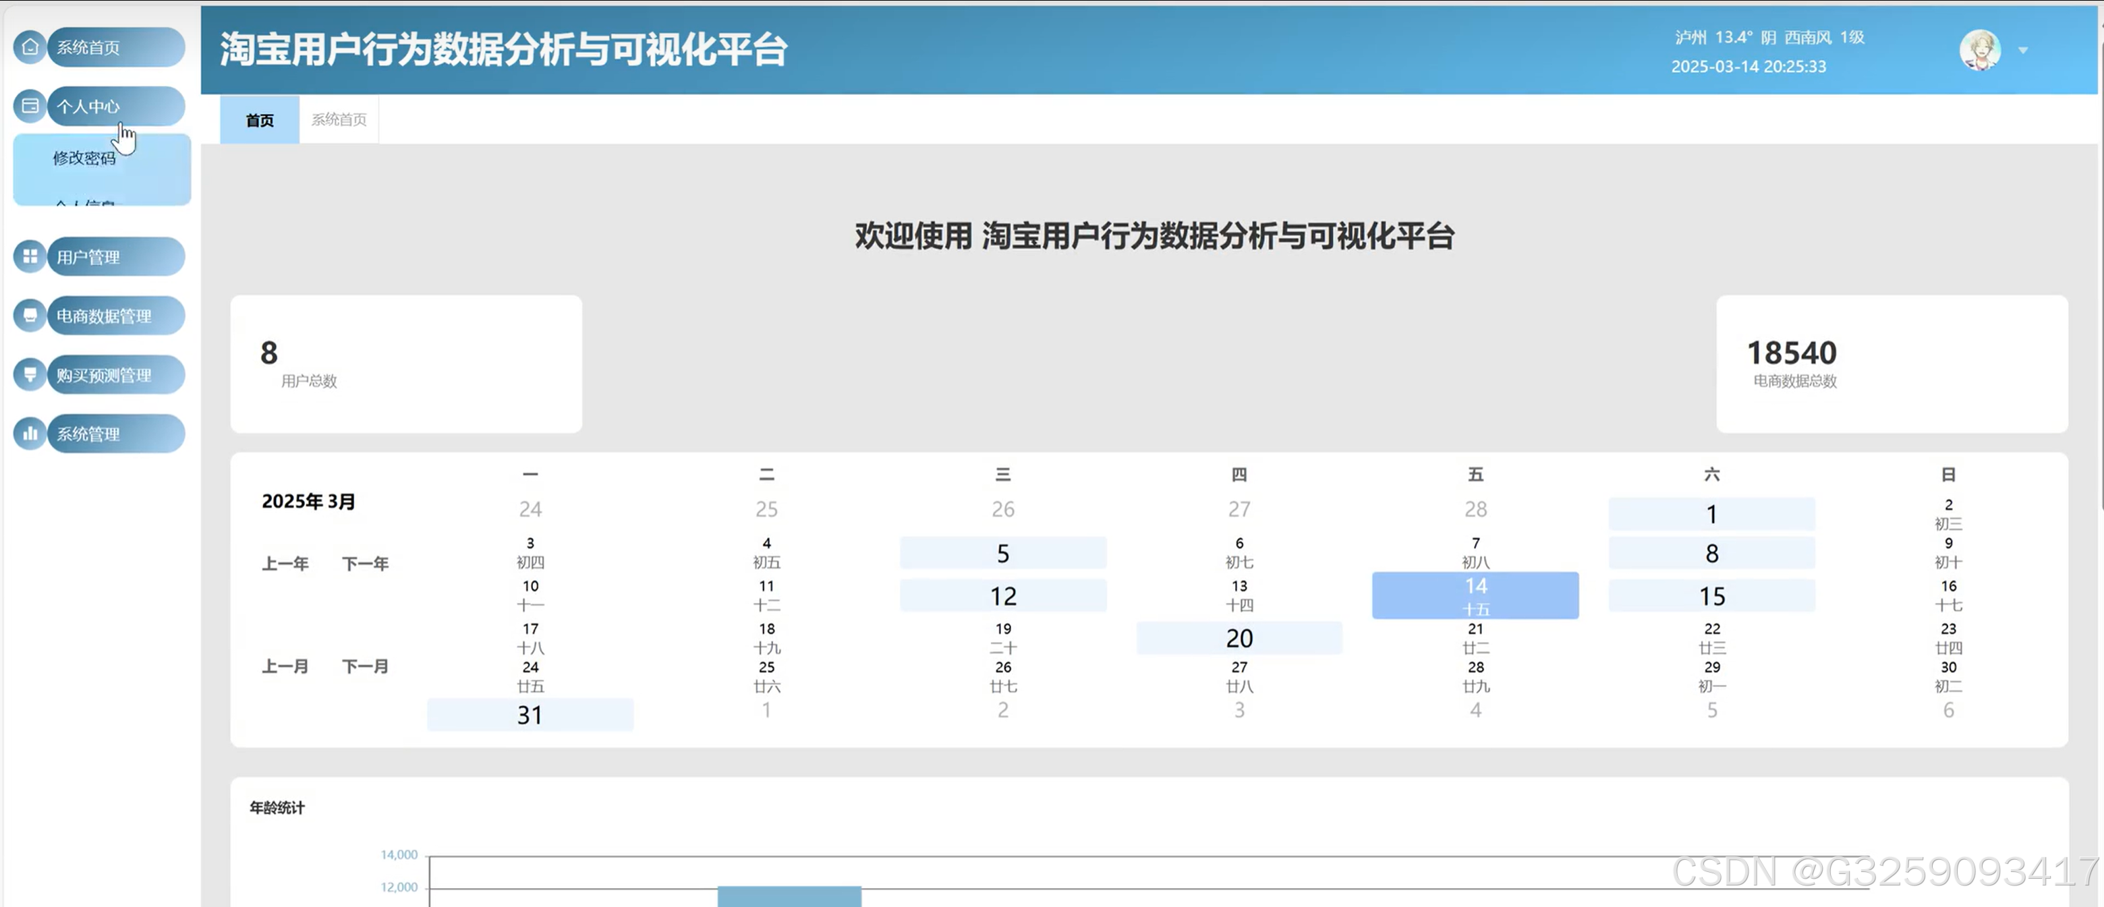The height and width of the screenshot is (907, 2104).
Task: Open 系统首页 sidebar menu
Action: (x=116, y=47)
